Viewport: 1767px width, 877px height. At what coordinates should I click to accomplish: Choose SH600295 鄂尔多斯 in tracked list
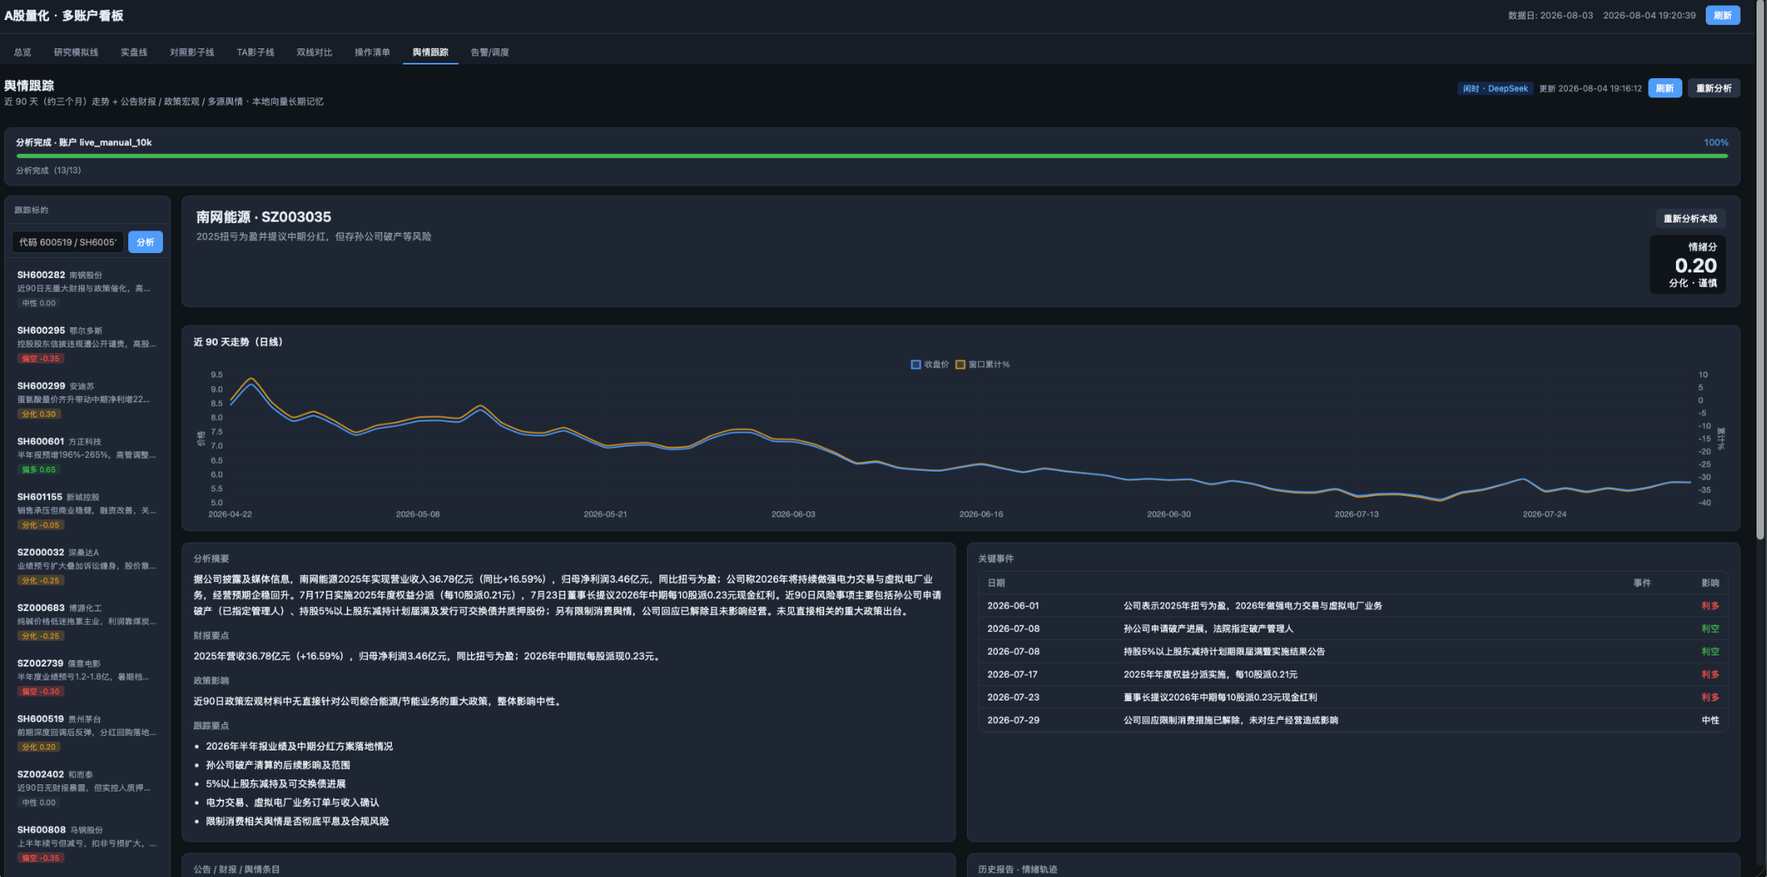(87, 344)
